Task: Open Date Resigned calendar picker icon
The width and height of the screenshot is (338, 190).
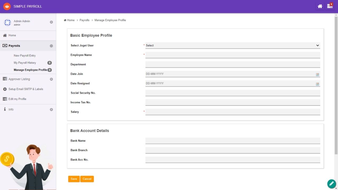Action: pos(317,84)
